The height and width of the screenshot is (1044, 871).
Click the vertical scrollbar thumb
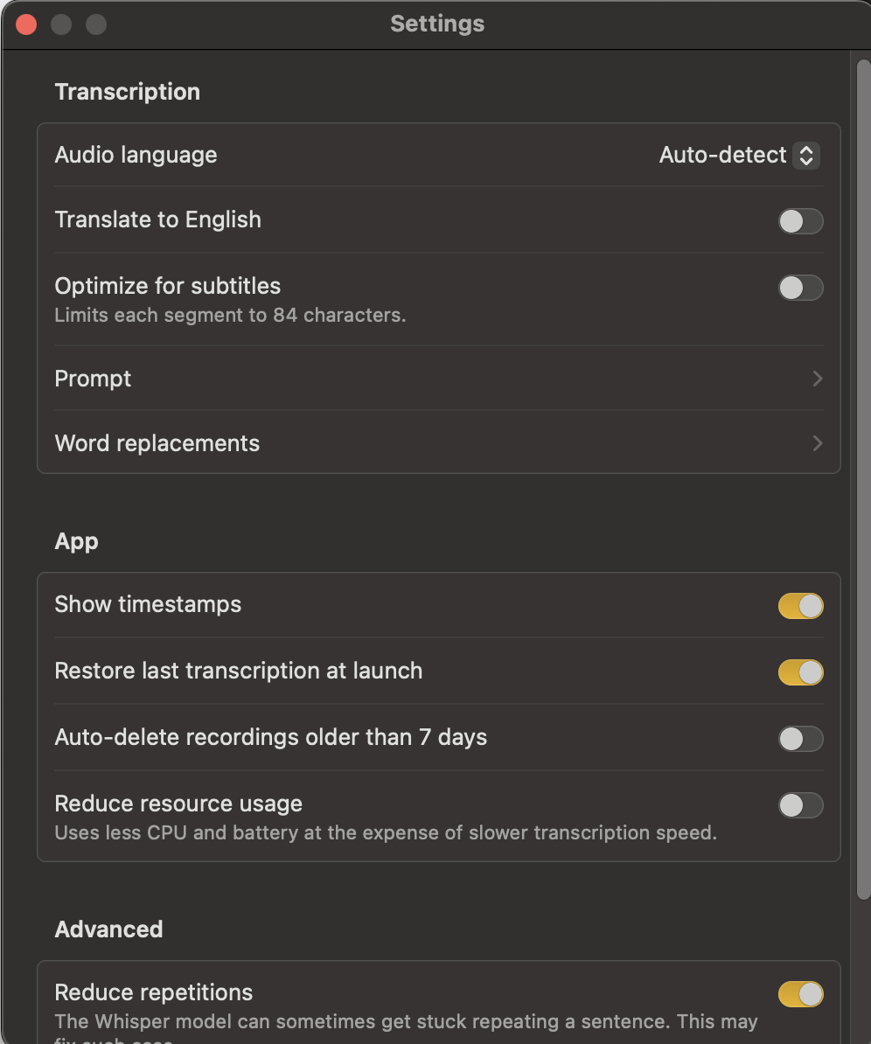(863, 472)
